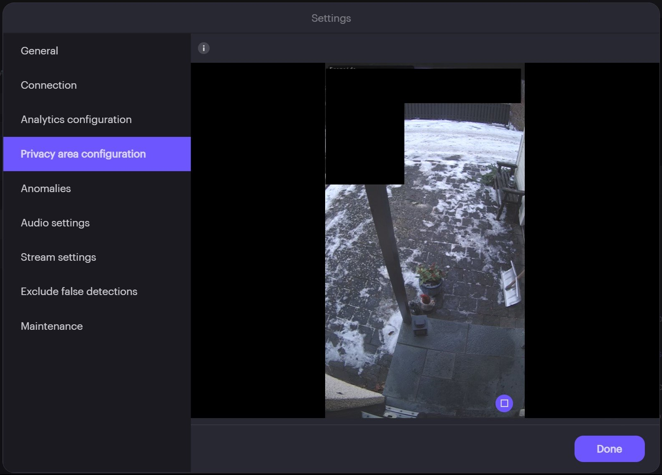
Task: Go to Connection settings
Action: coord(49,85)
